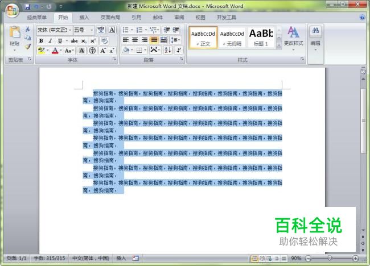The width and height of the screenshot is (370, 266).
Task: Switch to 经典菜单 tab
Action: [x=37, y=17]
